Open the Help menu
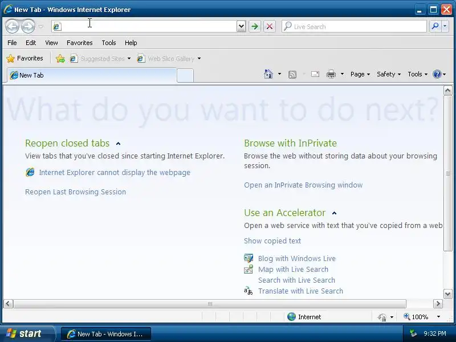456x342 pixels. [x=131, y=43]
